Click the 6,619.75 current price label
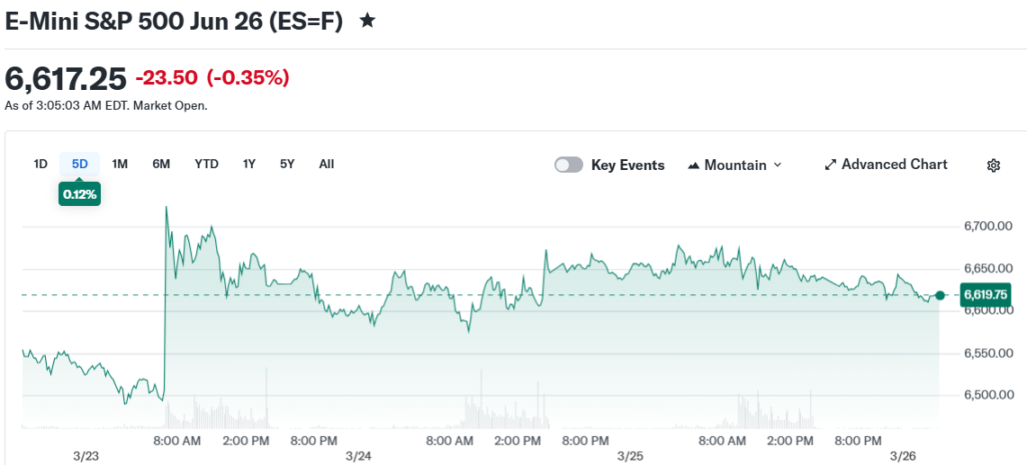Viewport: 1027px width, 465px height. (986, 295)
